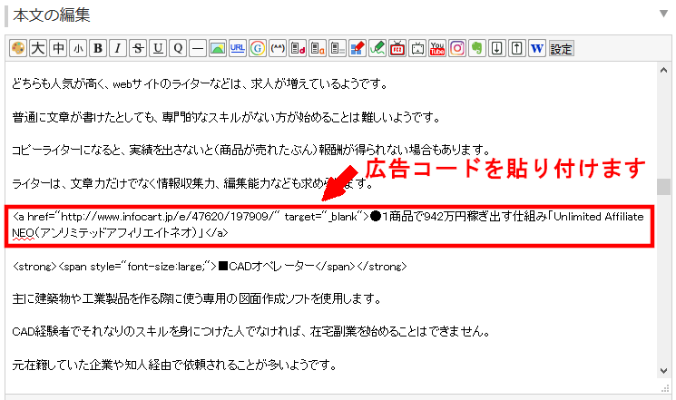The height and width of the screenshot is (400, 676).
Task: Collapse the 本文の編集 section triangle
Action: [x=664, y=14]
